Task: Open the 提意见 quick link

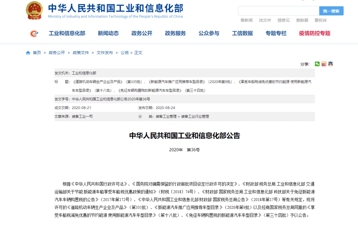Action: tap(283, 20)
